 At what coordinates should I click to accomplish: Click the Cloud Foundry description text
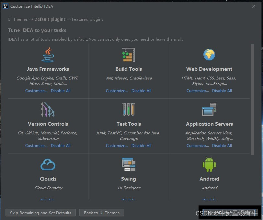(x=49, y=188)
